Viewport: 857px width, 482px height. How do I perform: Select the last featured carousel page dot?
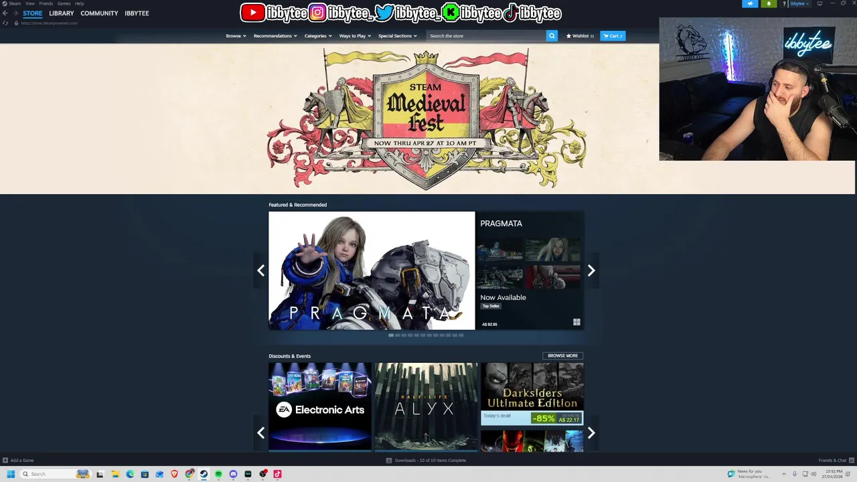point(461,335)
